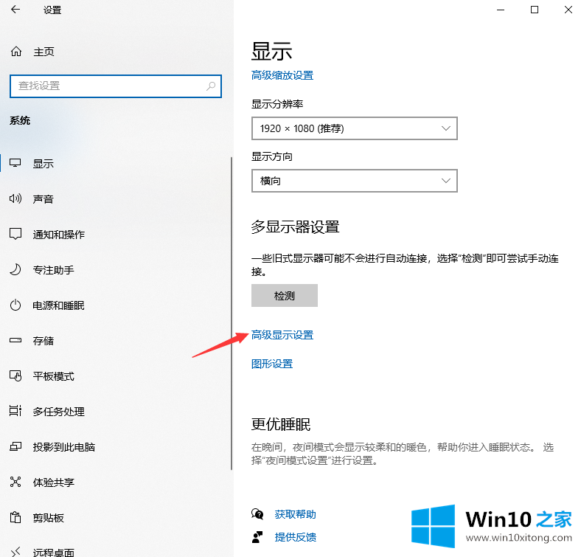581x557 pixels.
Task: Open Focus assist (专注助手) moon icon
Action: [15, 270]
